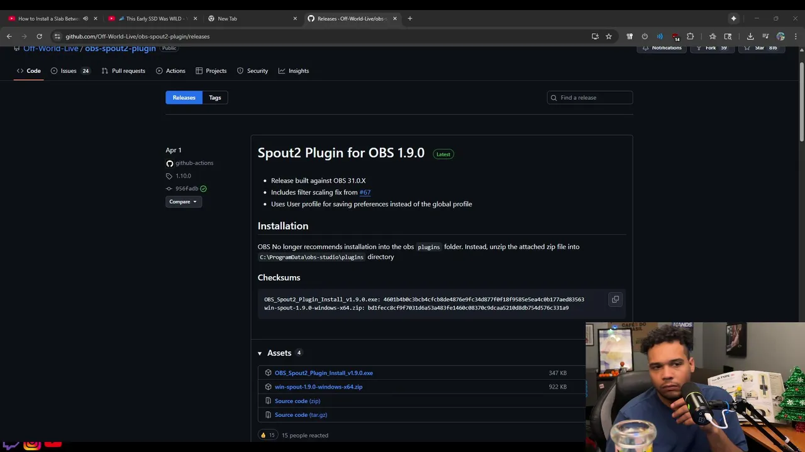Screen dimensions: 805x452
Task: Open the 'Spout2 Plugin for OBS 1.9.0' release title
Action: tap(341, 153)
